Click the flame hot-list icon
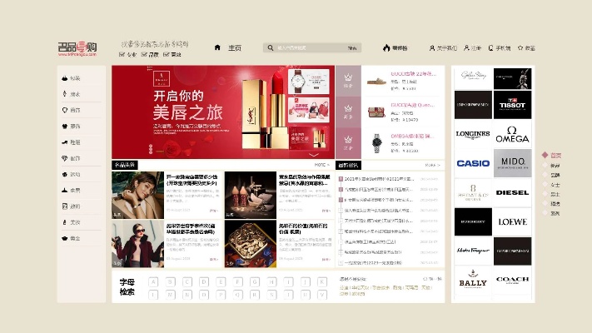592x333 pixels. click(386, 48)
